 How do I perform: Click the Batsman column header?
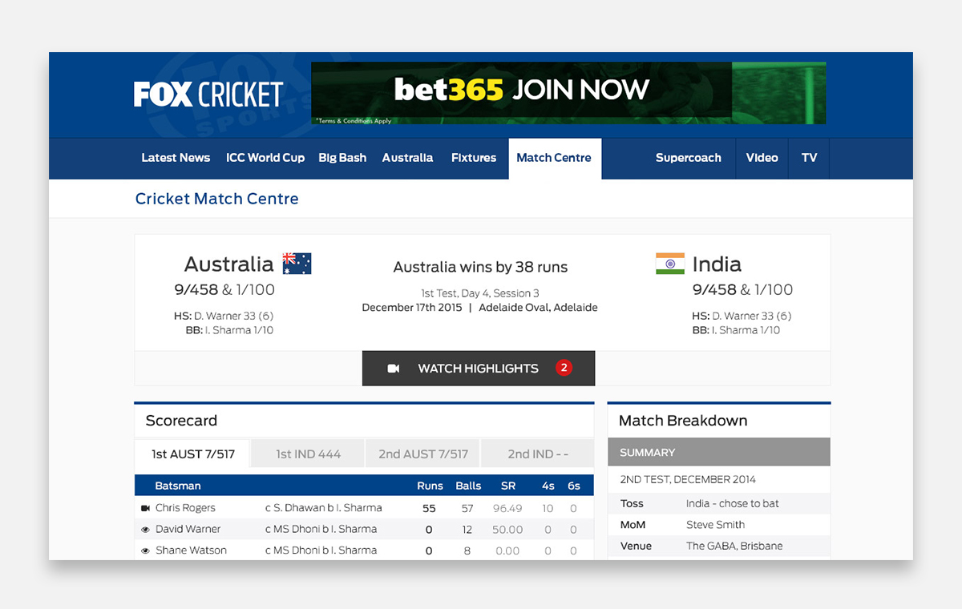[178, 486]
